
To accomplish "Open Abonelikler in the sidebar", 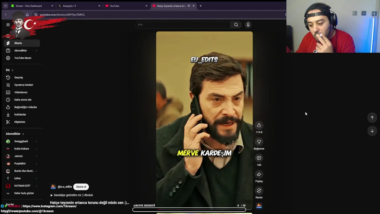I will click(22, 51).
